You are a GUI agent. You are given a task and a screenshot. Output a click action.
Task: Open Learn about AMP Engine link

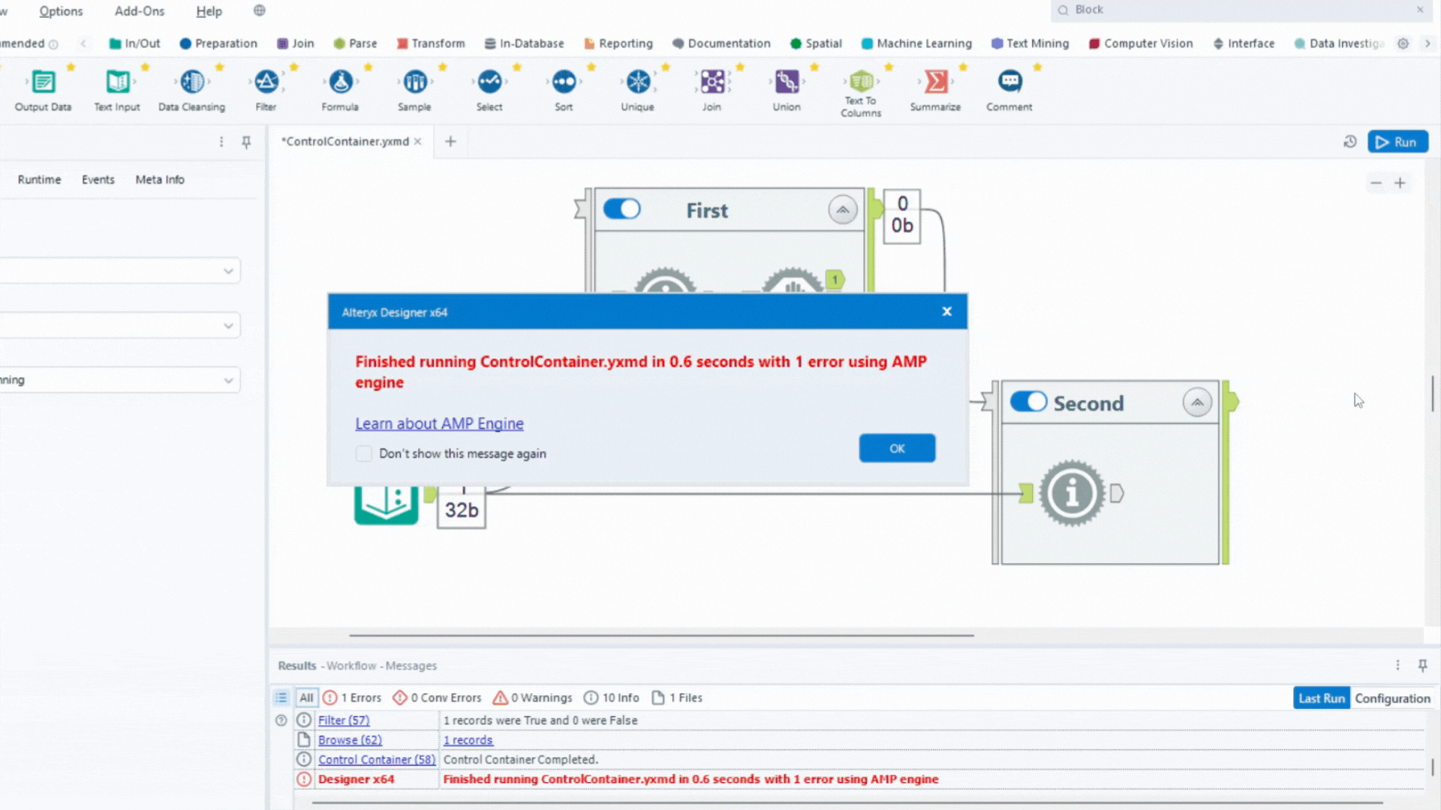[439, 423]
